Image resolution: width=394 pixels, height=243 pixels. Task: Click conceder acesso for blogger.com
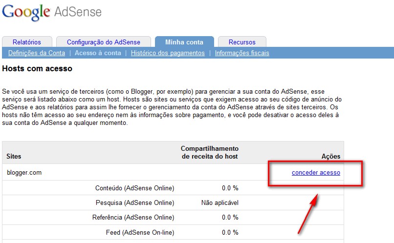pyautogui.click(x=316, y=173)
